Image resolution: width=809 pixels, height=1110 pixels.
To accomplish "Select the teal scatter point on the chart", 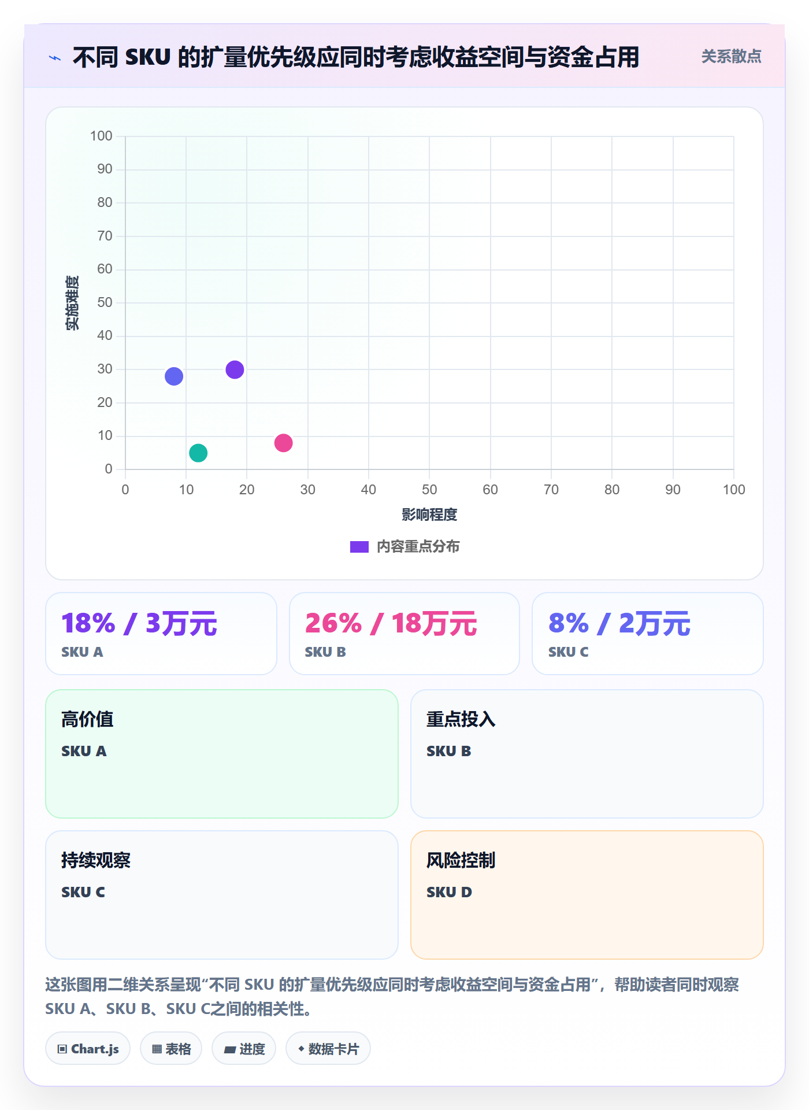I will tap(198, 453).
